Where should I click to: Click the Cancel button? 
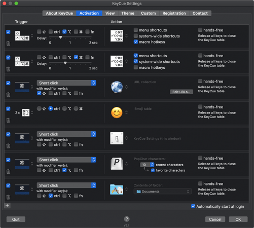click(x=215, y=219)
